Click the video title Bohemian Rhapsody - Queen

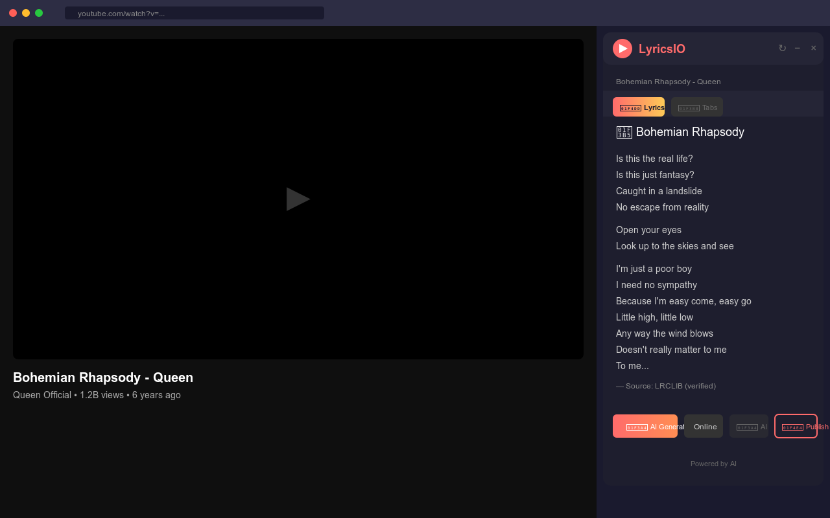103,377
